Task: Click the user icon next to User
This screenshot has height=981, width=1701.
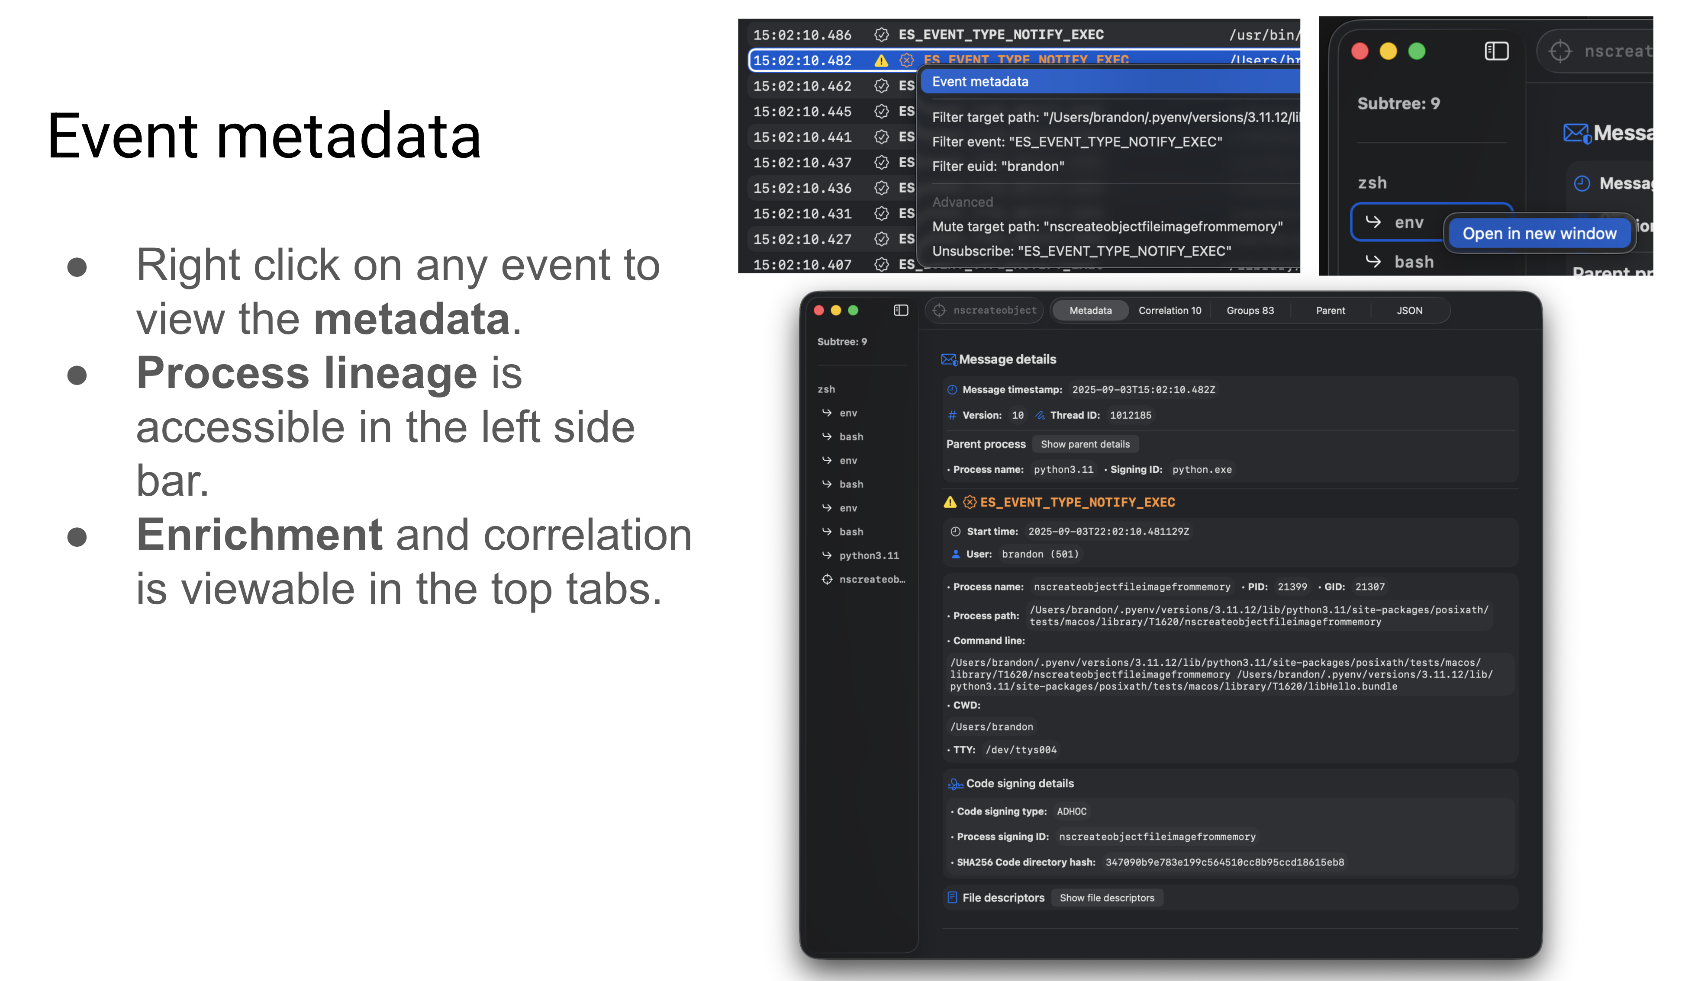Action: [x=955, y=555]
